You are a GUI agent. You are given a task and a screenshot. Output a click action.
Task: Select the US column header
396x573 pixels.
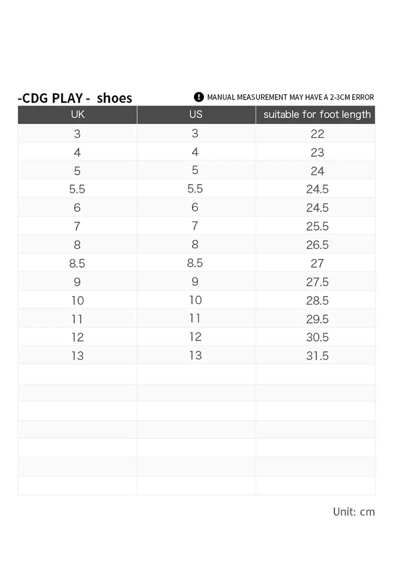point(196,115)
